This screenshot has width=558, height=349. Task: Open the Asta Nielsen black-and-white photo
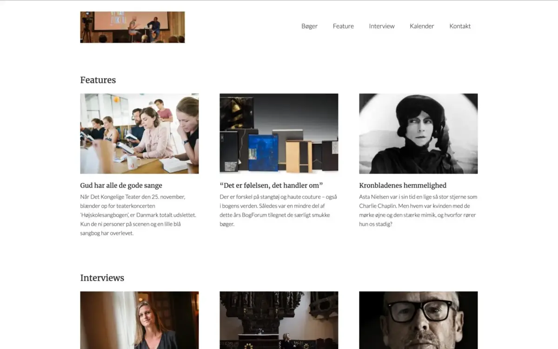tap(418, 134)
